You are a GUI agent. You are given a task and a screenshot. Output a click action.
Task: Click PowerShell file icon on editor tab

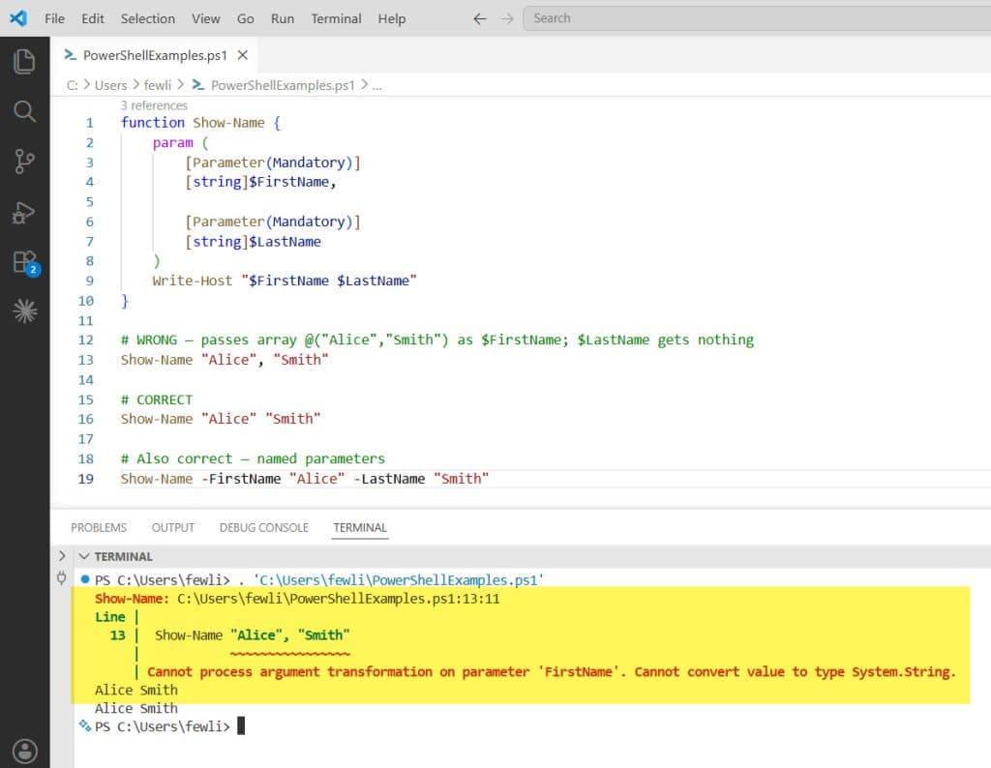pyautogui.click(x=70, y=55)
